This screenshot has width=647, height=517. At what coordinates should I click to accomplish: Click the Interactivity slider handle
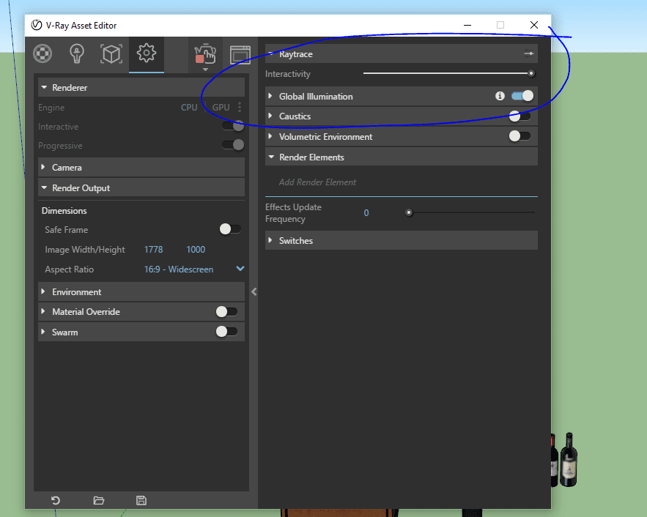pyautogui.click(x=531, y=73)
